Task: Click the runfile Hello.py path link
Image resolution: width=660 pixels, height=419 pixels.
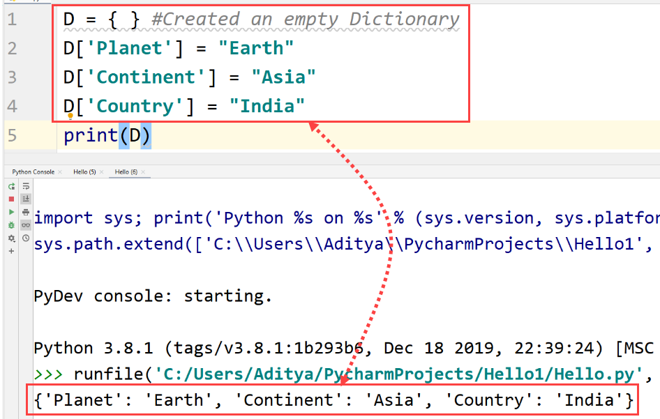Action: 398,374
